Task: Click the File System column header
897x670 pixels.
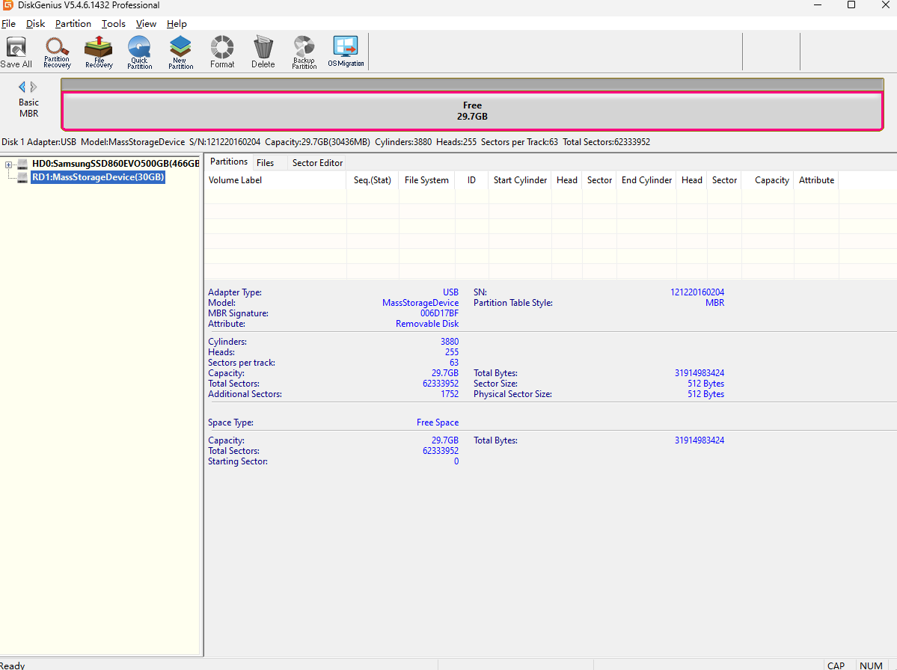Action: pos(426,180)
